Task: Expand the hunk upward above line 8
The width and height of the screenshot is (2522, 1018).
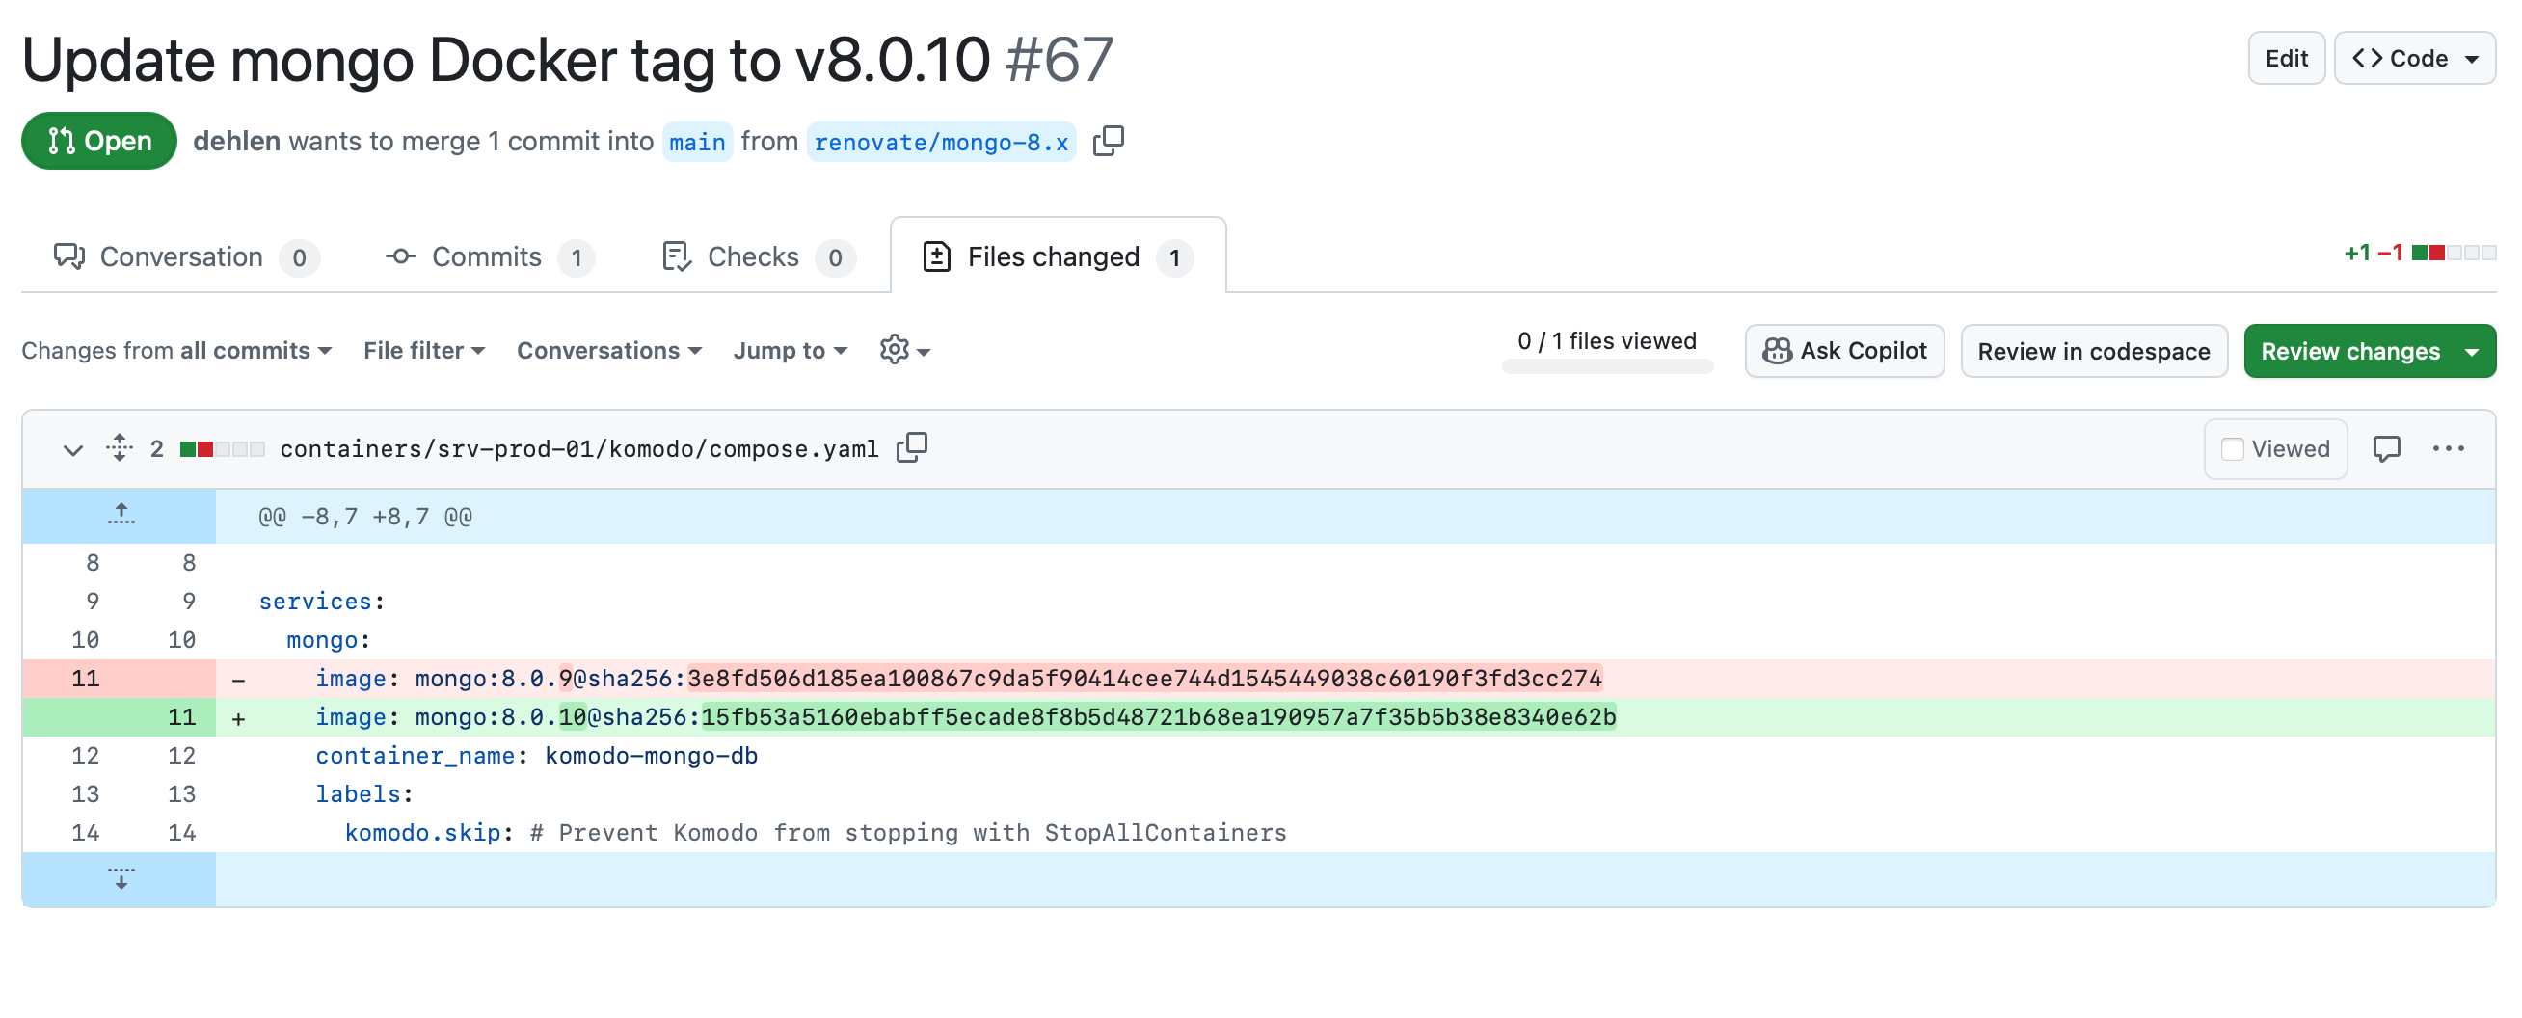Action: pos(120,515)
